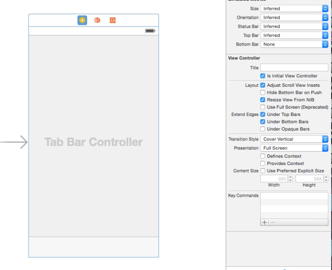Disable Resize View From NIB
Screen dimensions: 332x270
(263, 100)
